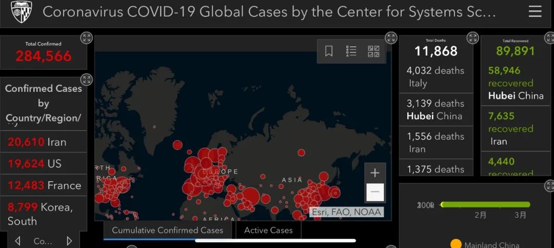This screenshot has height=248, width=554.
Task: Click the 3月 axis label on chart
Action: coord(520,215)
